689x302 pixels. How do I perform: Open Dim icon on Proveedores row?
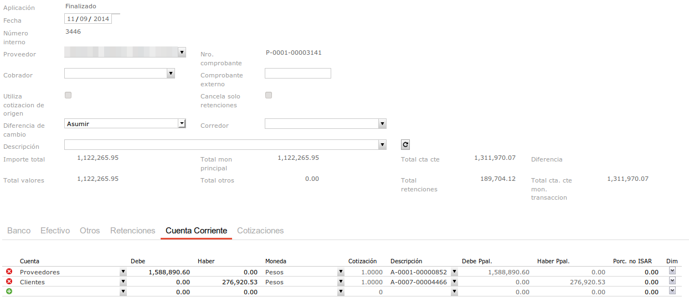click(672, 271)
